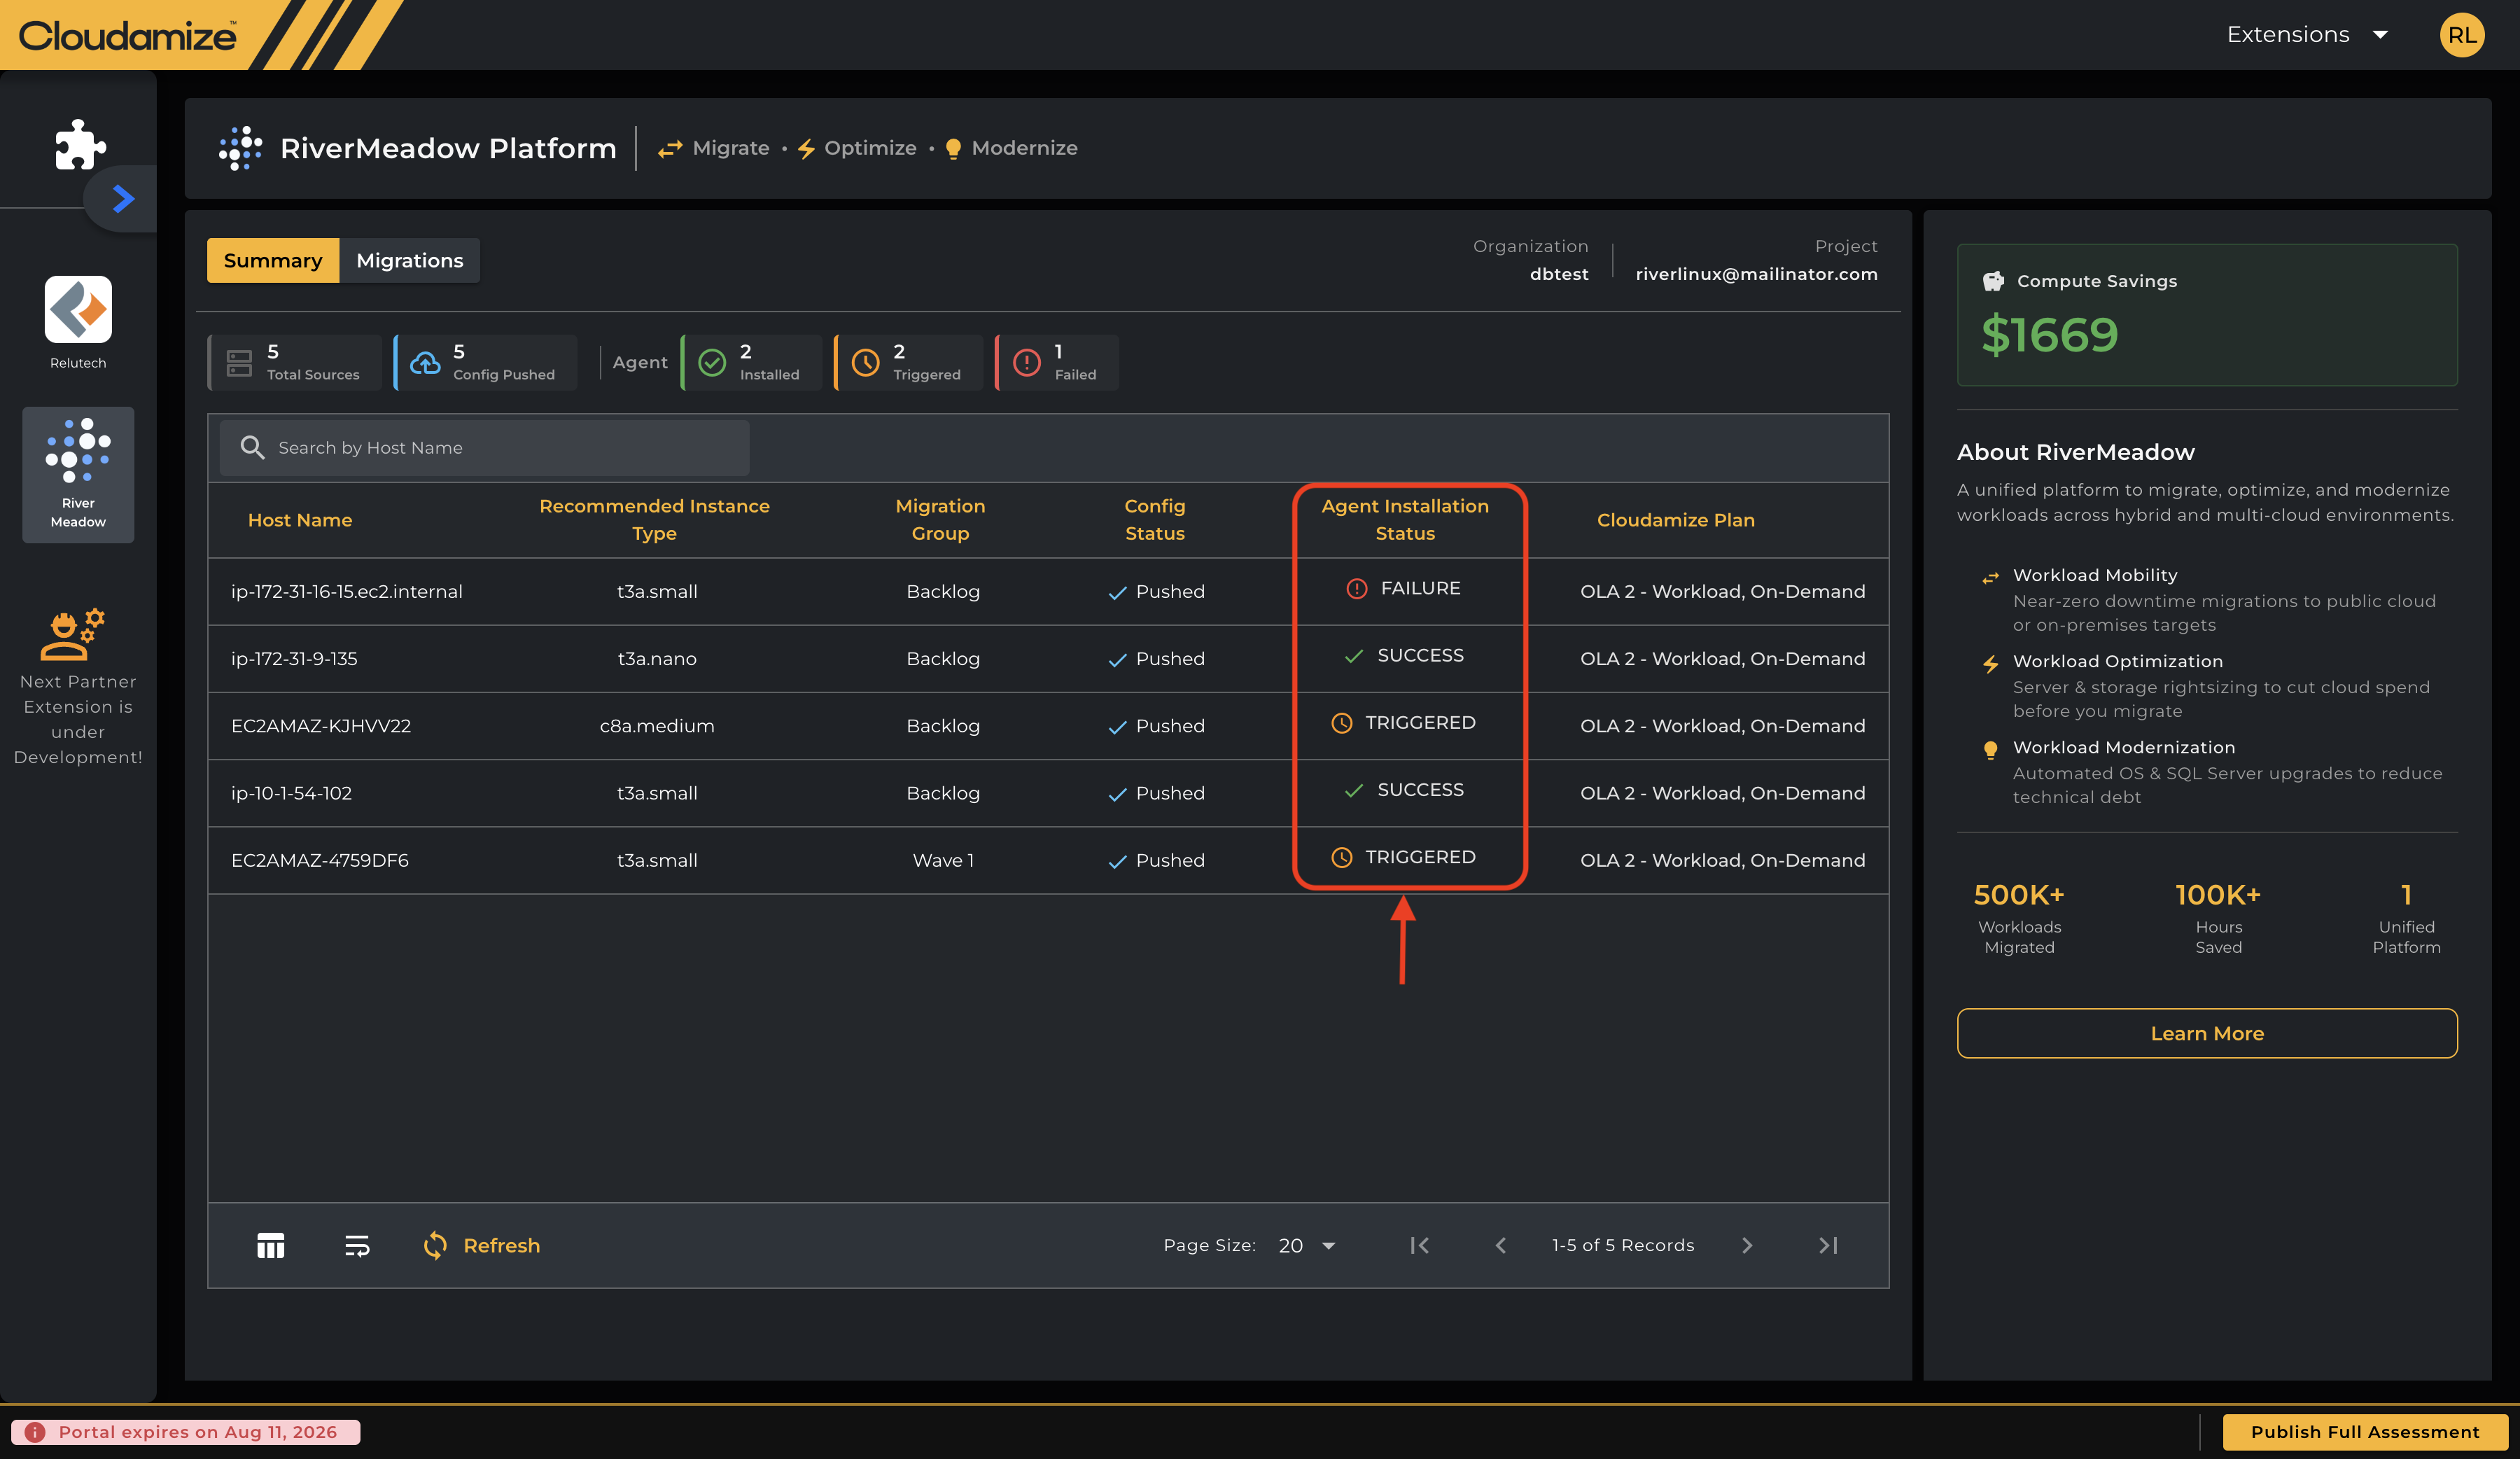Click the Workload Mobility arrows icon

1991,577
